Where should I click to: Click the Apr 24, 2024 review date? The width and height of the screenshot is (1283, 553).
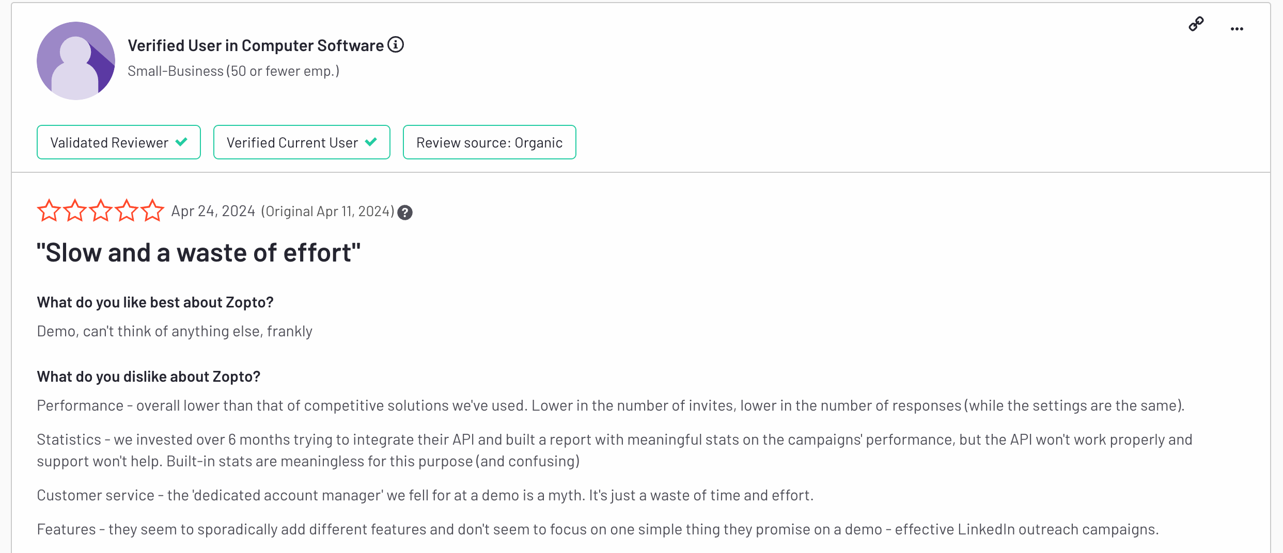coord(213,212)
